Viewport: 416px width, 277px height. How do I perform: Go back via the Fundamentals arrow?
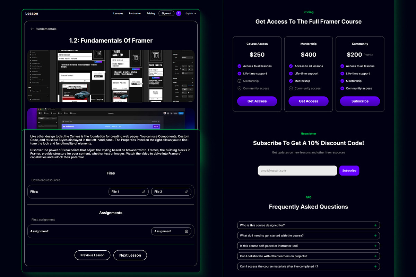coord(32,29)
